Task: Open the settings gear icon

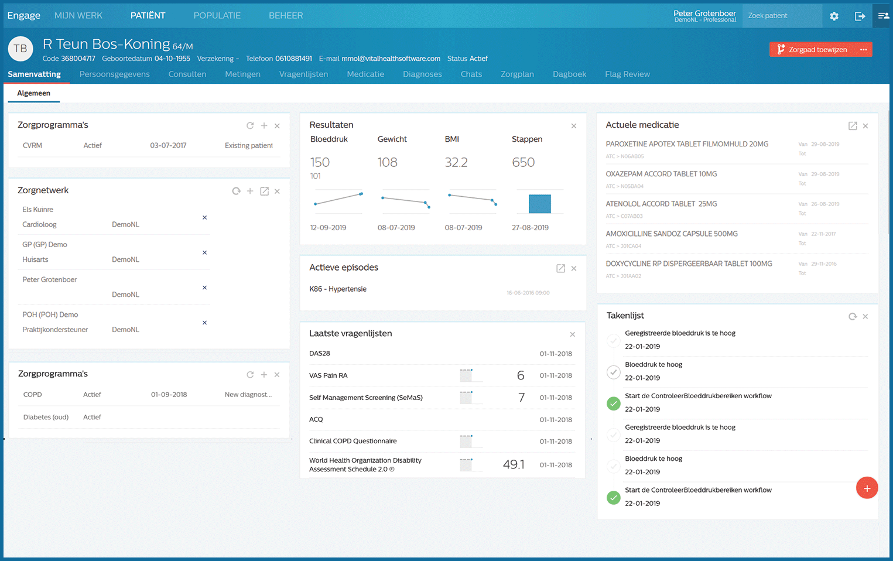Action: 834,16
